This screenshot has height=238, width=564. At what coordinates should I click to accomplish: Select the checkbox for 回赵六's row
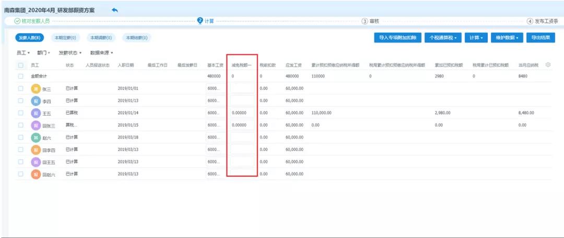point(21,174)
